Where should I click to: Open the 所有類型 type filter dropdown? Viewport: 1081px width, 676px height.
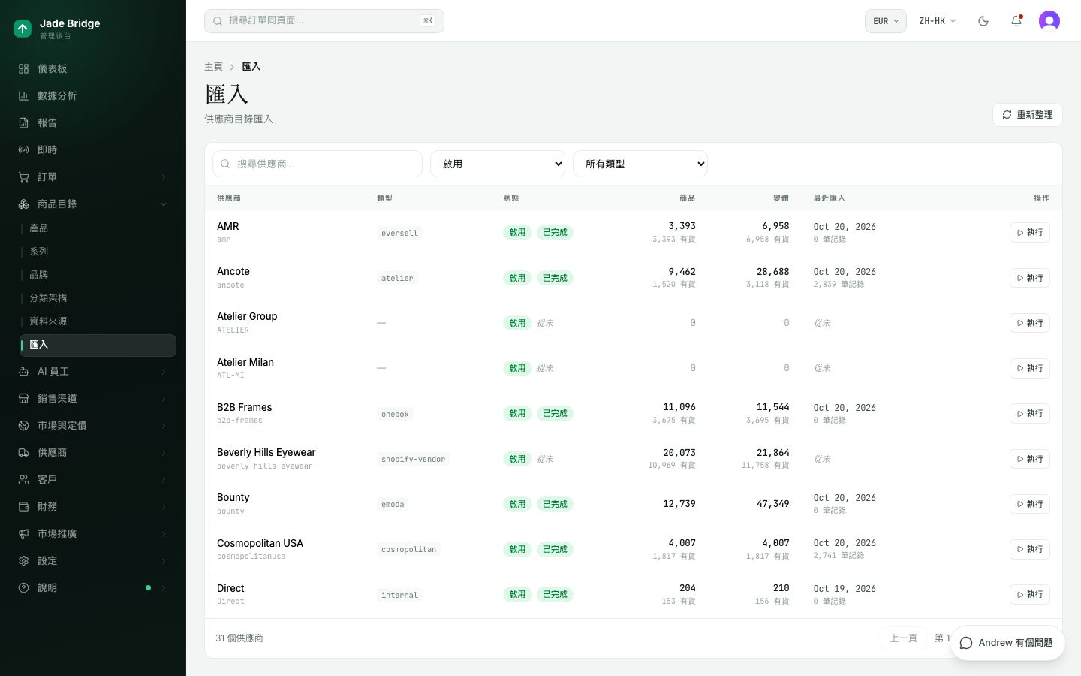point(640,164)
